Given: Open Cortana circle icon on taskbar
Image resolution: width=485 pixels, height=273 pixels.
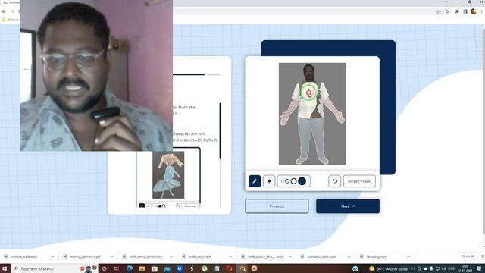Looking at the screenshot, I should (105, 268).
